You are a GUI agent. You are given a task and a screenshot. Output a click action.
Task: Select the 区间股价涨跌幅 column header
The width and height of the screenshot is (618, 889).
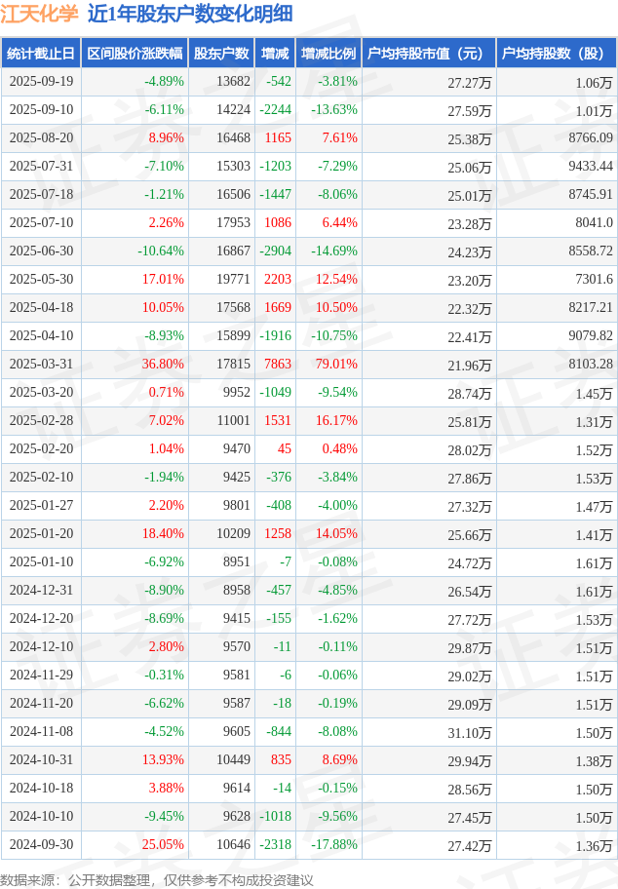[x=134, y=54]
